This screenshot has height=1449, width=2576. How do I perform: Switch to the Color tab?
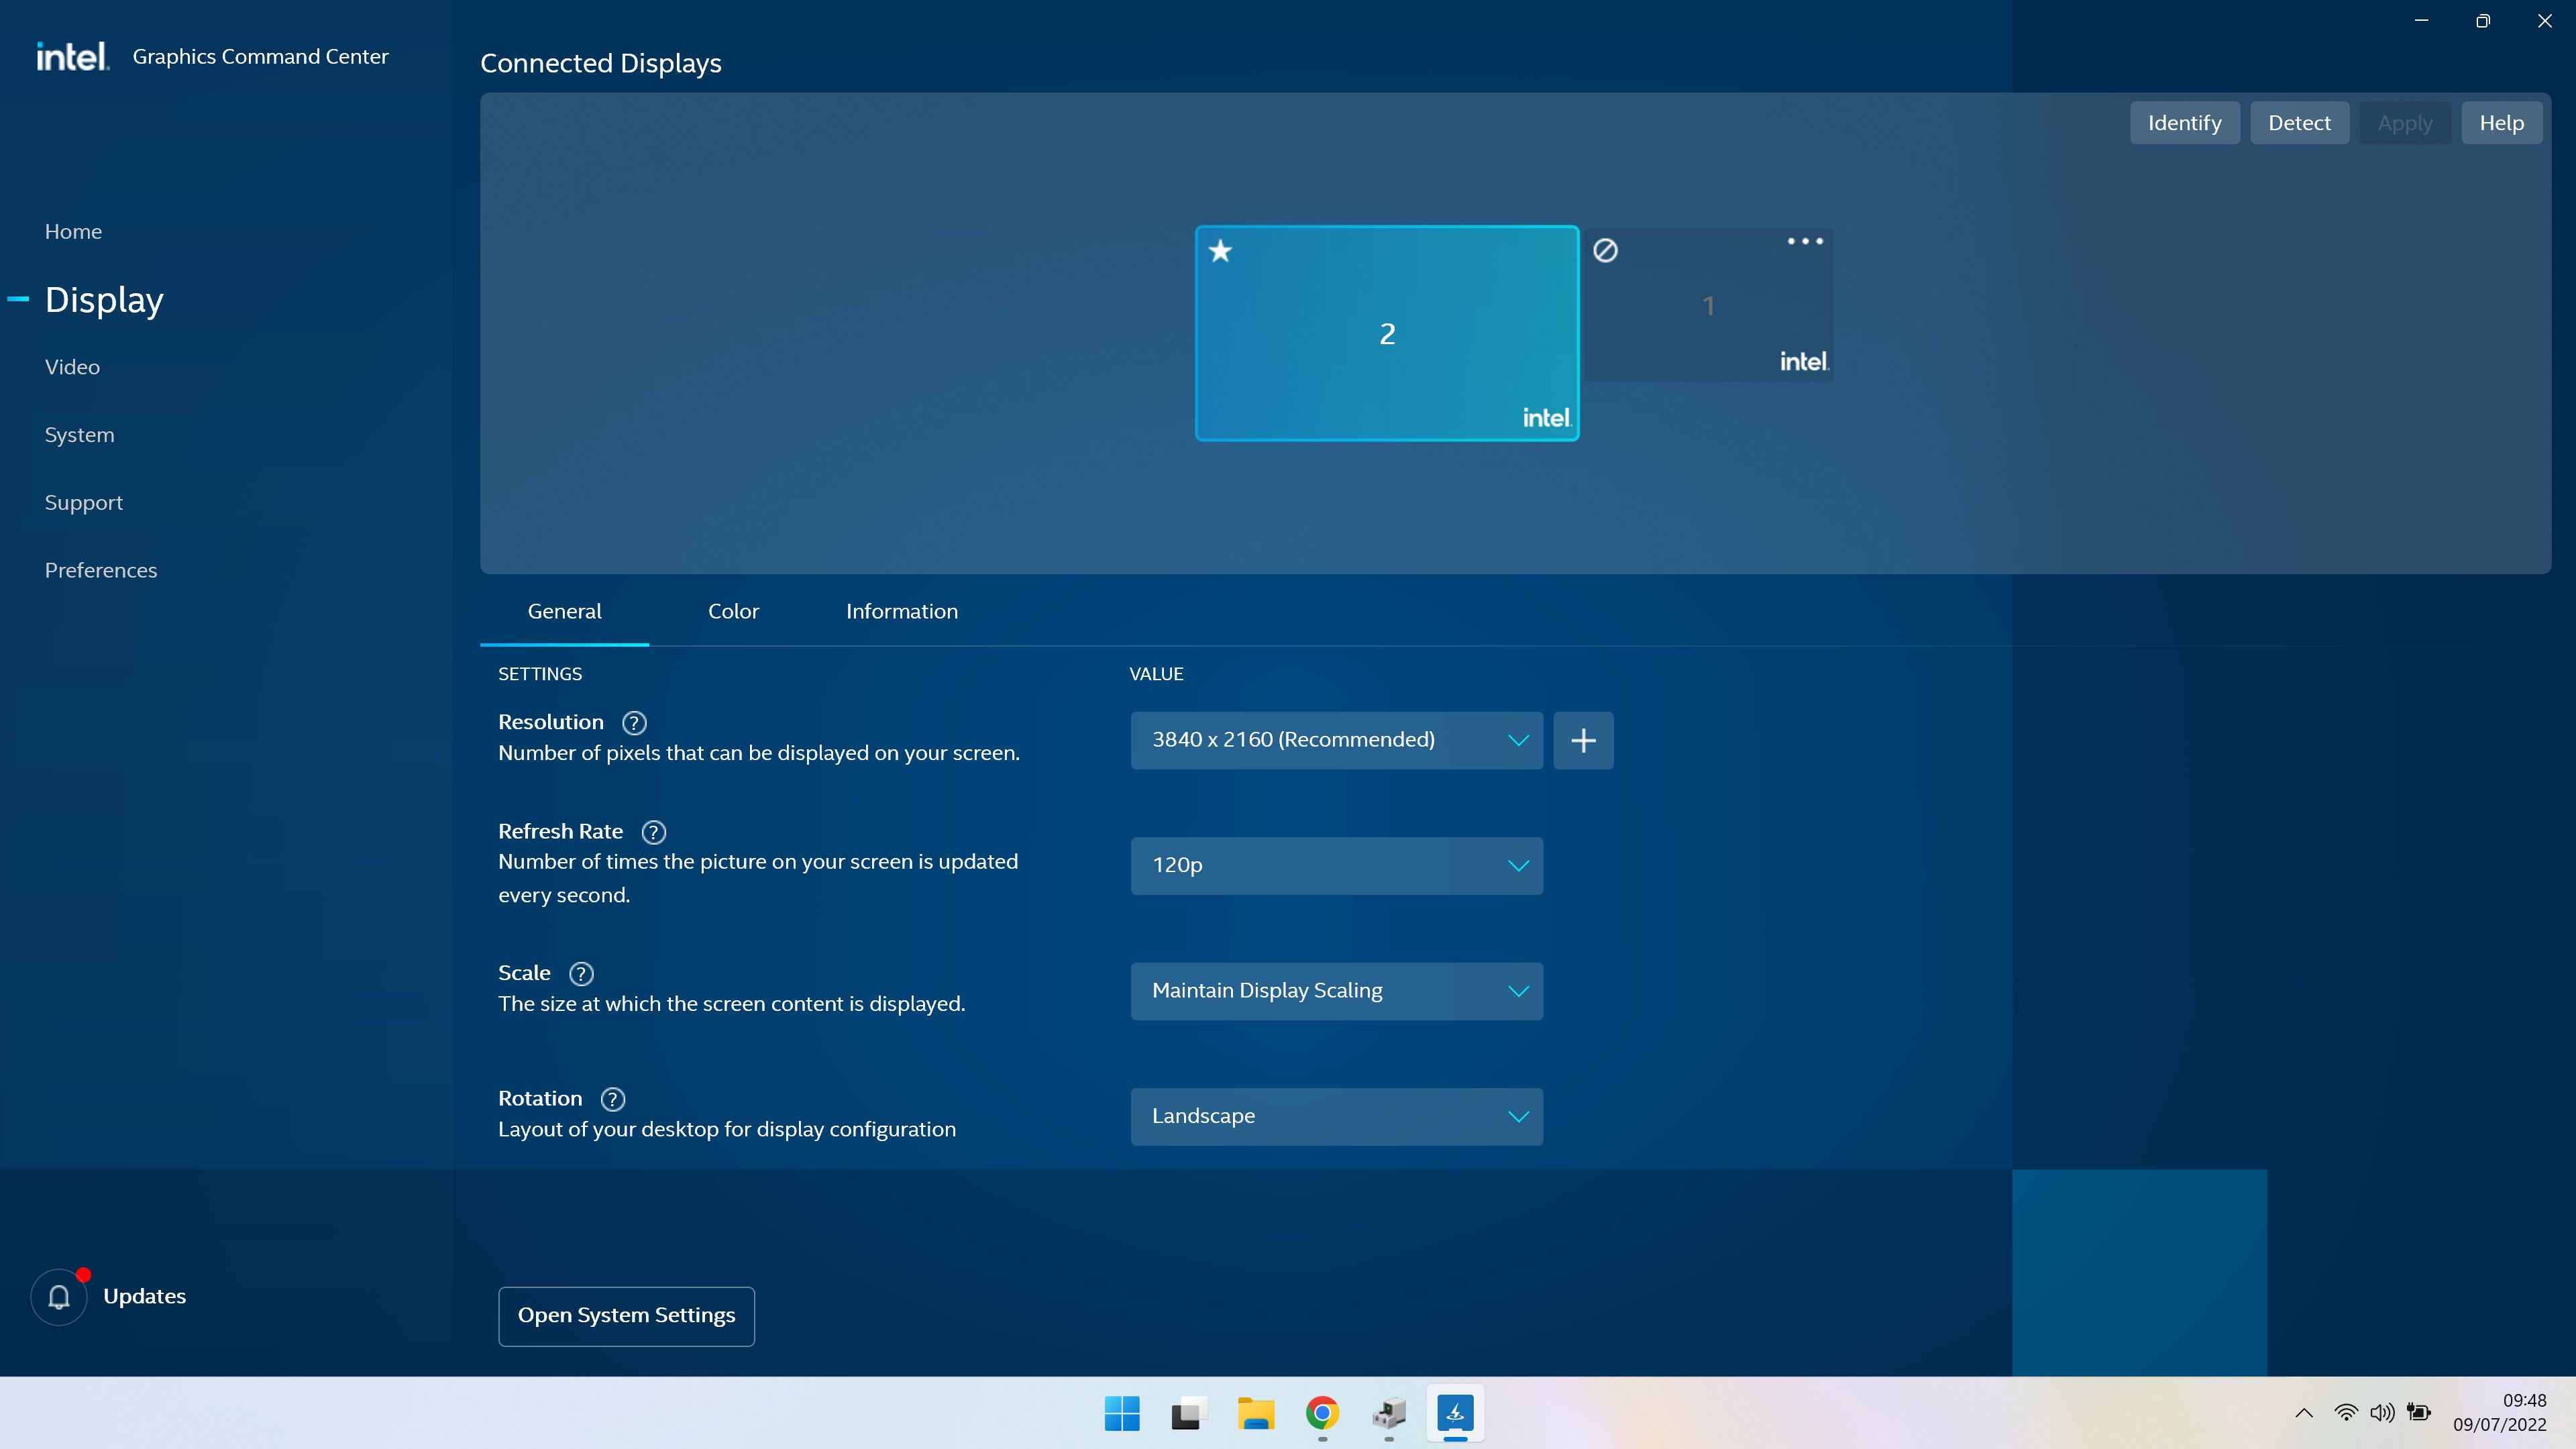pos(733,611)
